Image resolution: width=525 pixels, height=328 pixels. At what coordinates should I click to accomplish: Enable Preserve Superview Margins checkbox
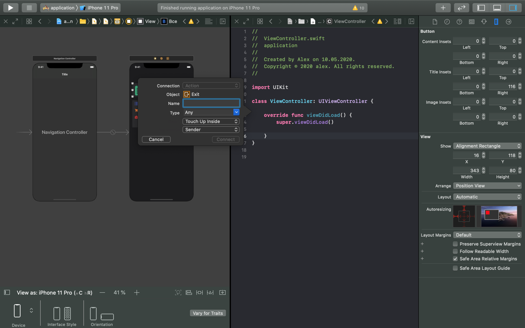pos(455,244)
